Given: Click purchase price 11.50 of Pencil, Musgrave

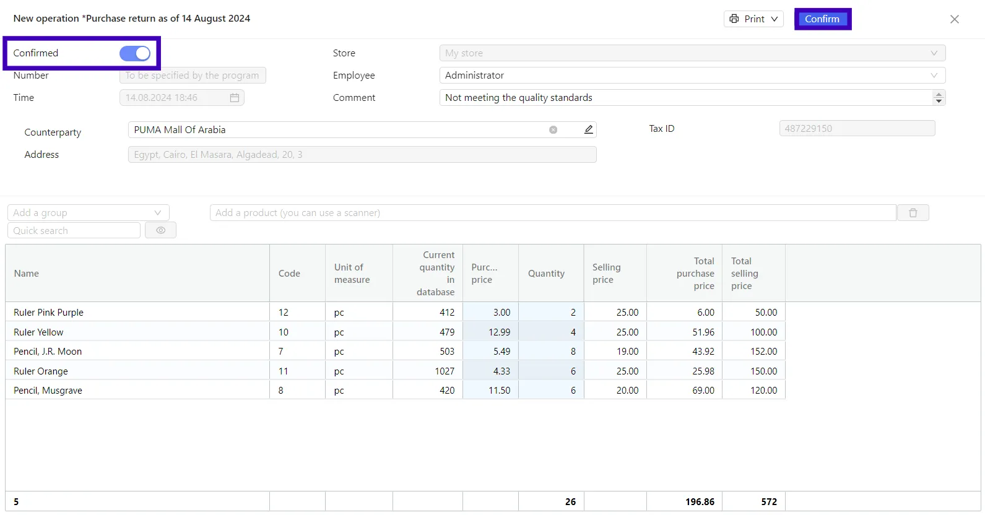Looking at the screenshot, I should click(490, 391).
